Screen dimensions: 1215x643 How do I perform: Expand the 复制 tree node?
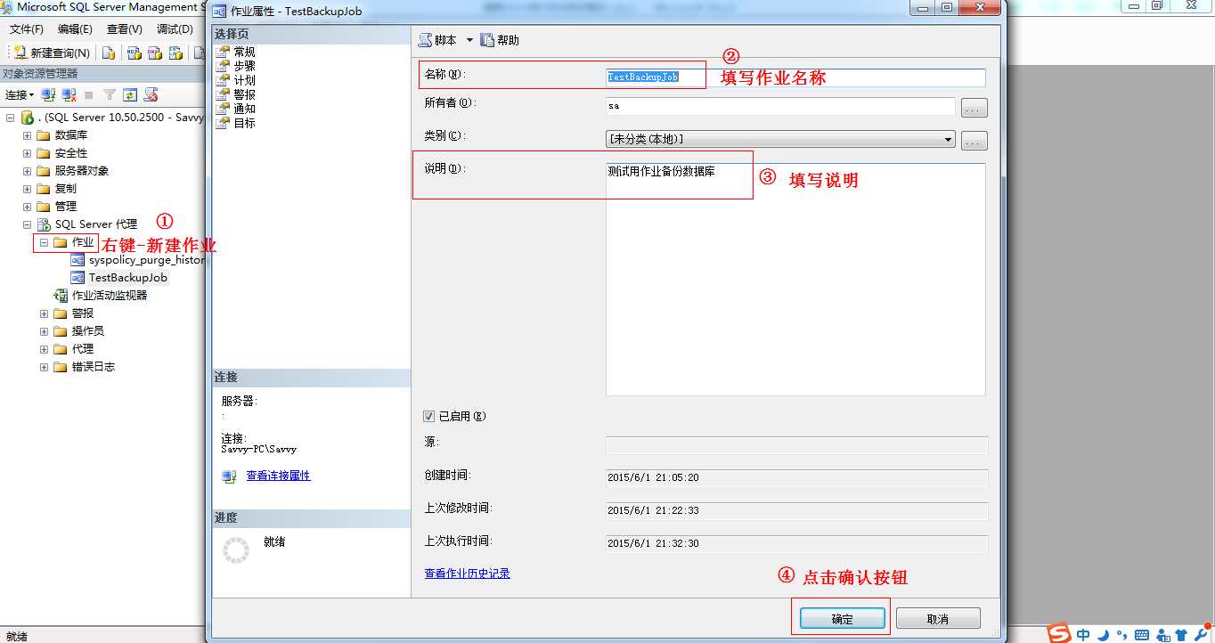(x=27, y=189)
